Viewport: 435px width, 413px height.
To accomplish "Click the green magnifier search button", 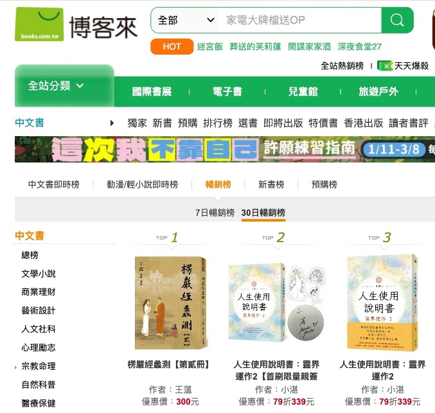I will pos(397,21).
